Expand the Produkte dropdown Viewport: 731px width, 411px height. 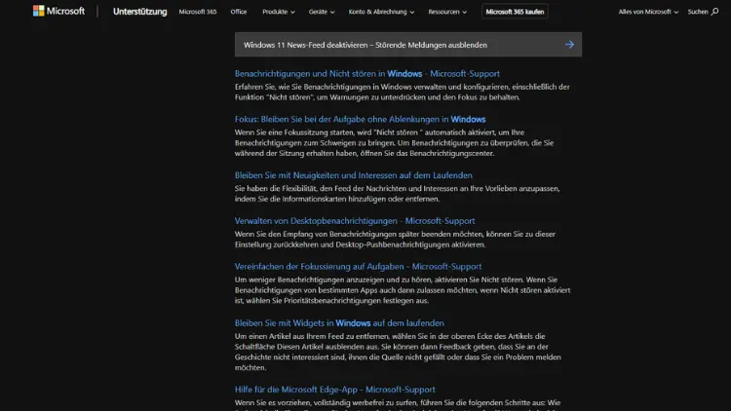(x=279, y=12)
